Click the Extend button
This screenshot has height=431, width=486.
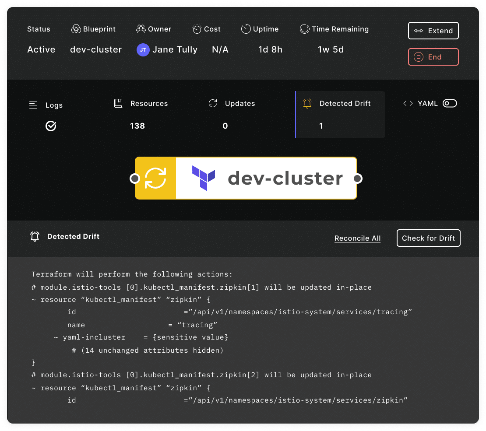(433, 31)
